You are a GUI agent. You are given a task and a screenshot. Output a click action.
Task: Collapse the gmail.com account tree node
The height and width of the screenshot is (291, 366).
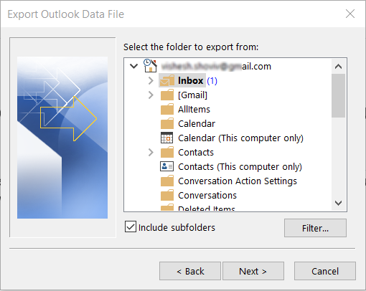[x=133, y=66]
